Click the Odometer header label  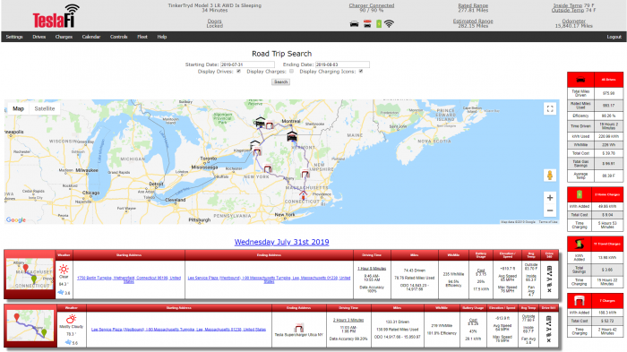pos(574,21)
